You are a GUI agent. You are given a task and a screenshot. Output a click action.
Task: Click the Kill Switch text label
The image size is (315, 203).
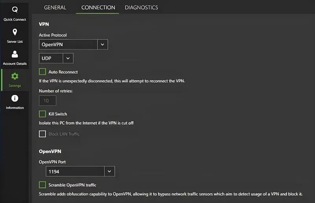(x=58, y=114)
